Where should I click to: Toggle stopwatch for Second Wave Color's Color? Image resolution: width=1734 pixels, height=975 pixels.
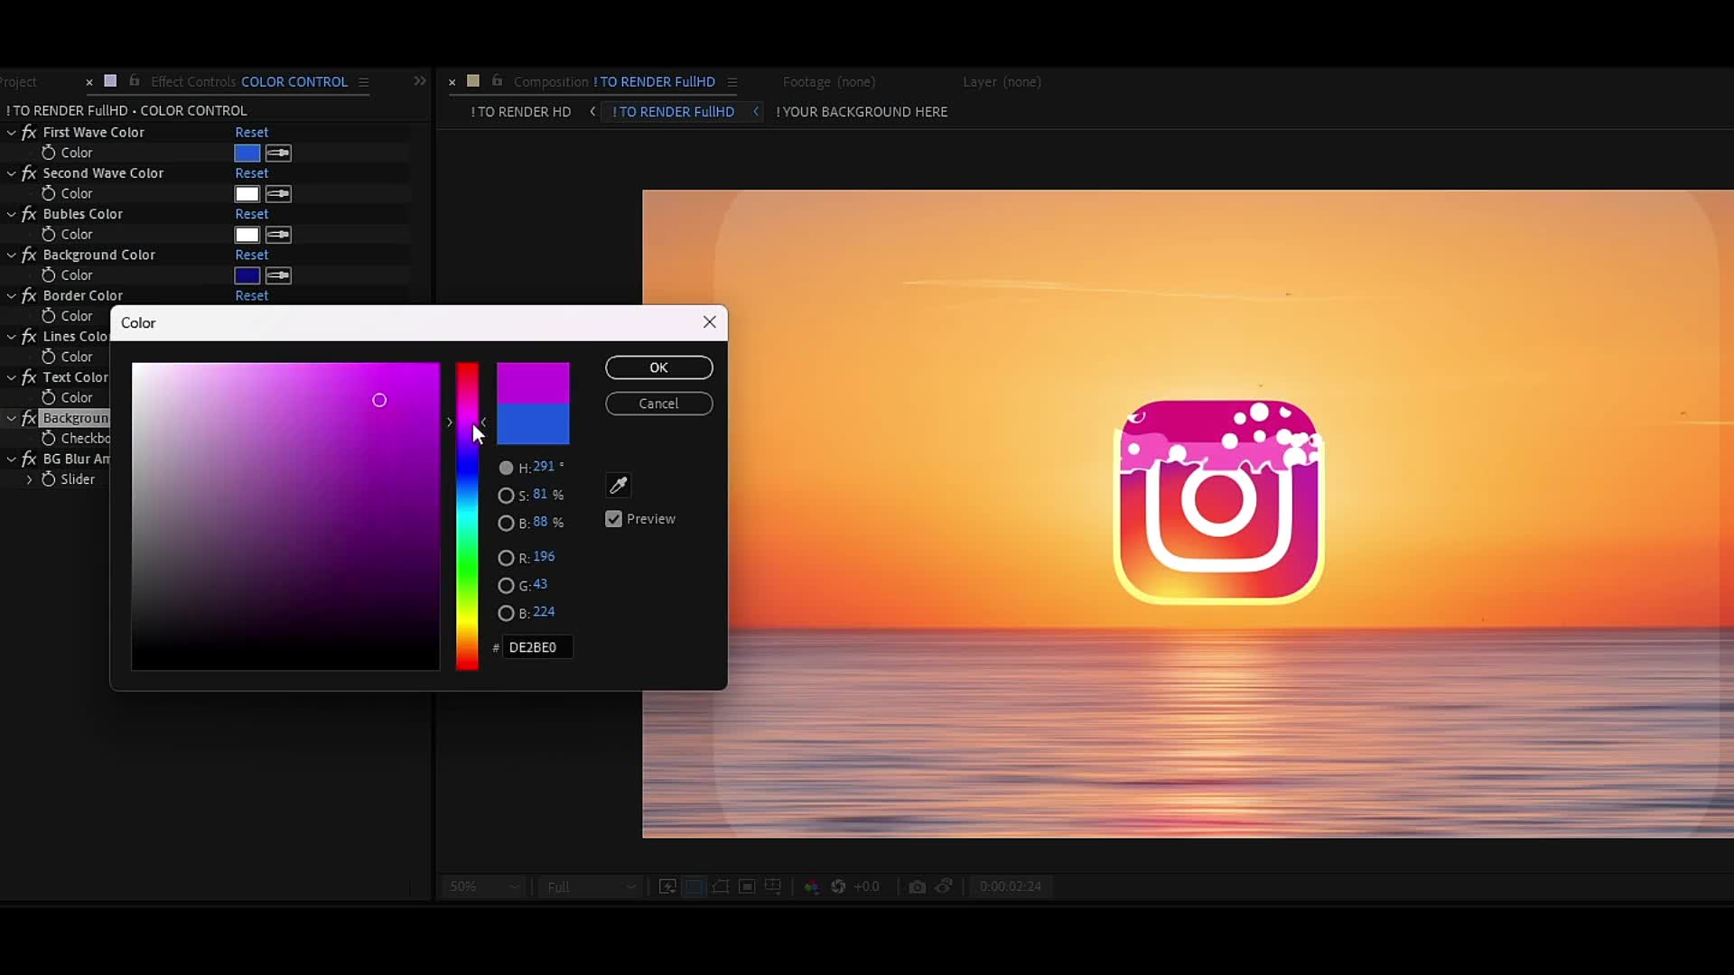point(49,193)
